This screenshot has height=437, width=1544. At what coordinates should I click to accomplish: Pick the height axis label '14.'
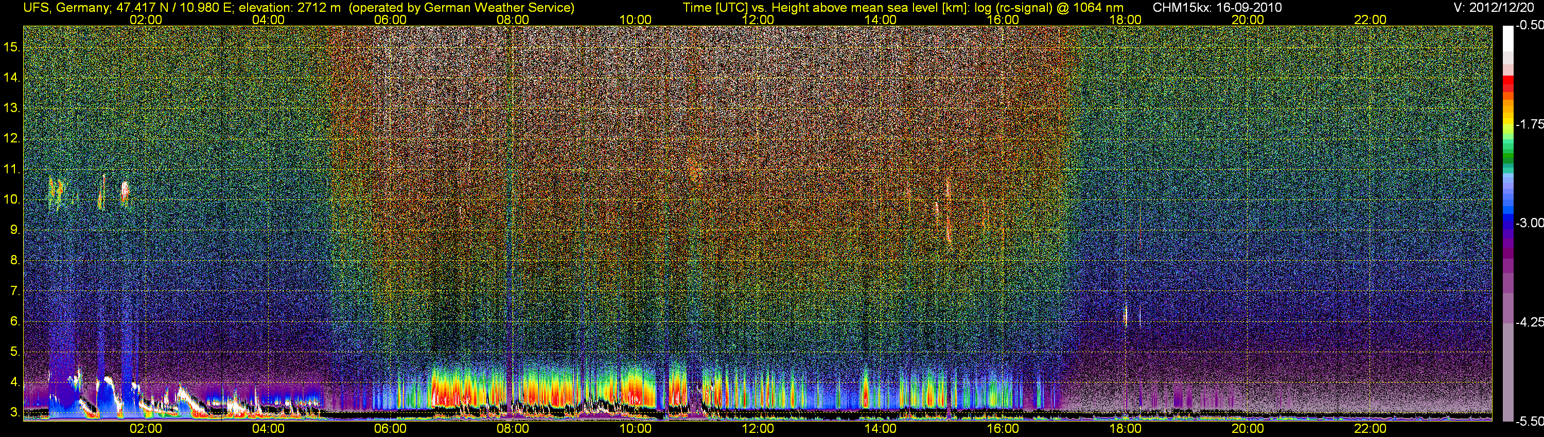[12, 77]
